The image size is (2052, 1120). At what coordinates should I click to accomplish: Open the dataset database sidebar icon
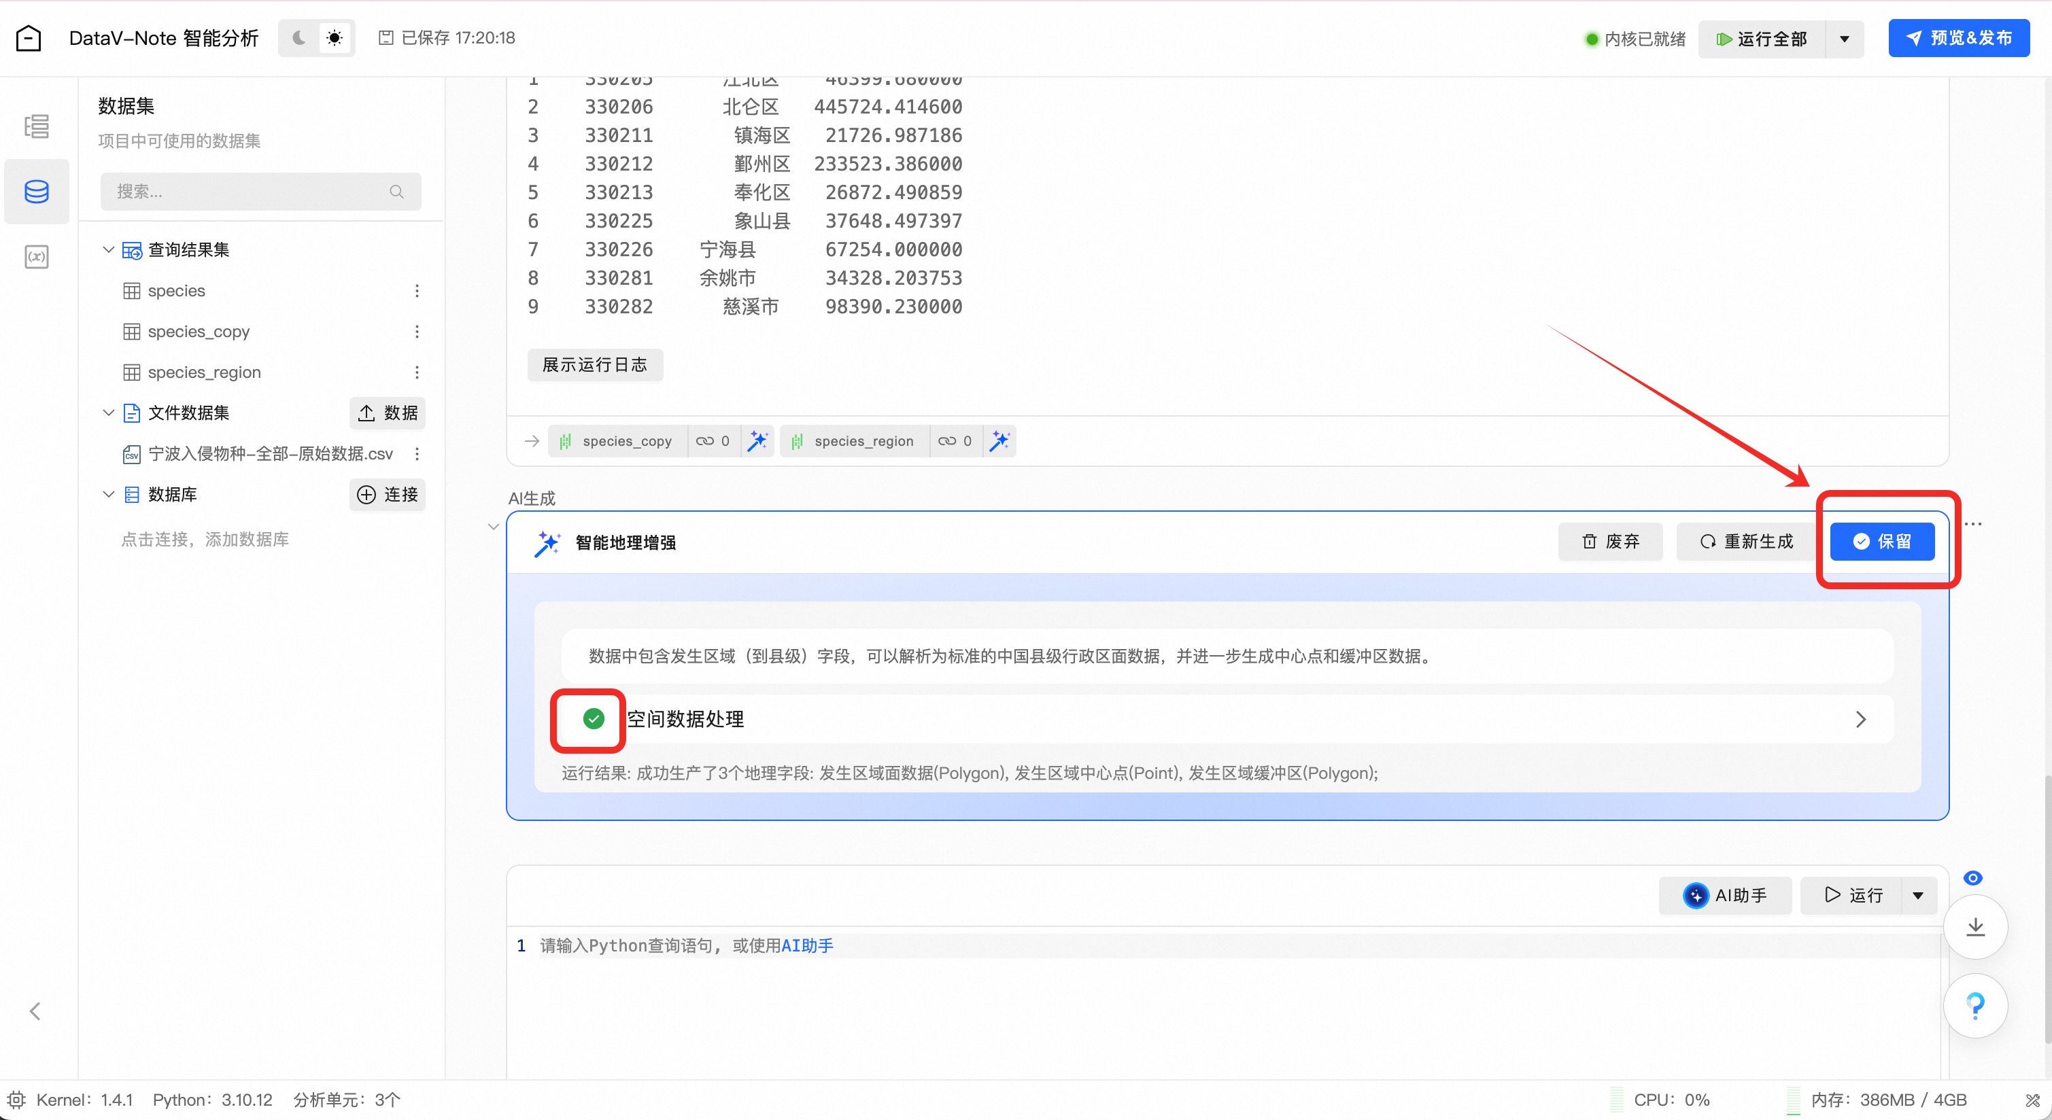(36, 192)
